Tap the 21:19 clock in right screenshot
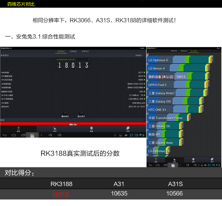The image size is (222, 206). [x=211, y=165]
